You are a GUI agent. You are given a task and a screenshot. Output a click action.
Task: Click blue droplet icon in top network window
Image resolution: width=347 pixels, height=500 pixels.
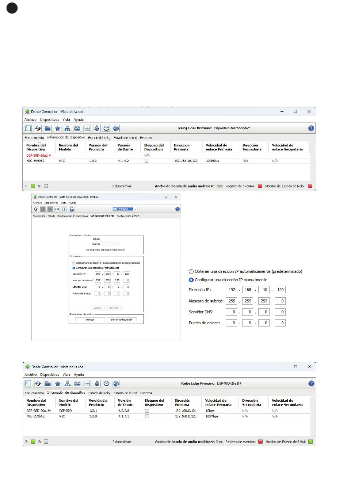(97, 128)
